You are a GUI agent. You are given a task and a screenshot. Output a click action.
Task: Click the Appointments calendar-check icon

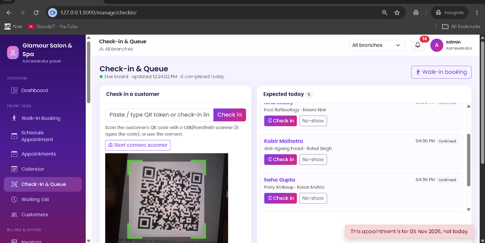point(14,153)
